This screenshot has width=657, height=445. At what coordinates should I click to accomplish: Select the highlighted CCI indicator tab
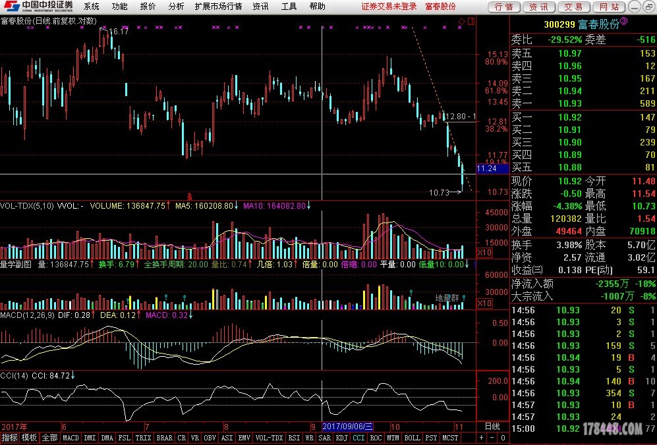(358, 438)
